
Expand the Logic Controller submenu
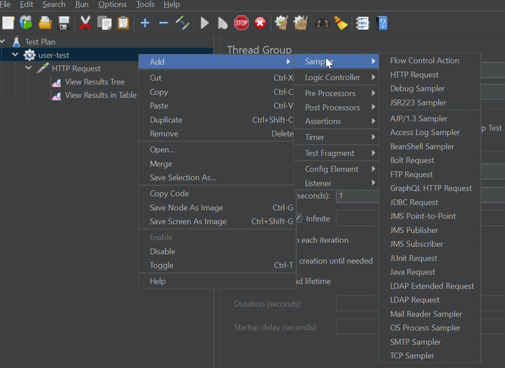(336, 77)
